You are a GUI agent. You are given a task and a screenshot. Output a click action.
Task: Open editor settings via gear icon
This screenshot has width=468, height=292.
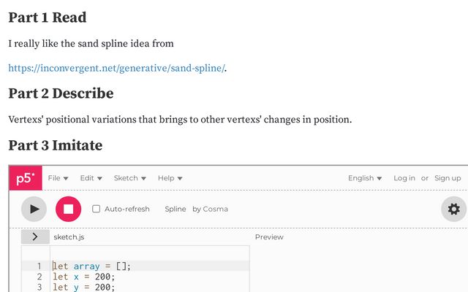453,209
